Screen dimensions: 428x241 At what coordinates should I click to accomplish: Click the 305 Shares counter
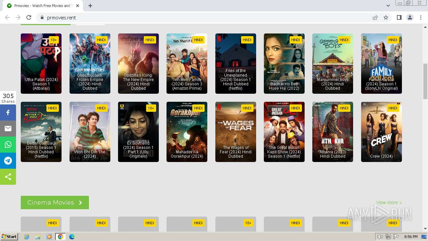point(8,98)
